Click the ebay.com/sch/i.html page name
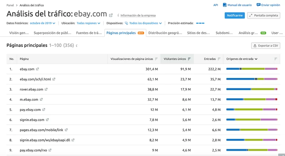Image resolution: width=285 pixels, height=156 pixels. pyautogui.click(x=35, y=79)
